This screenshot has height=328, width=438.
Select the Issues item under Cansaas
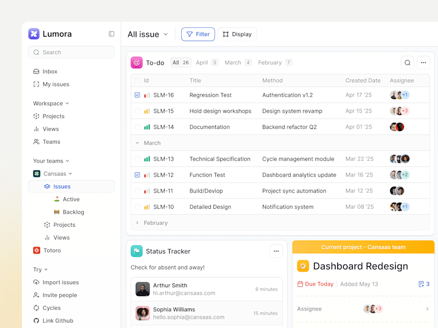[72, 186]
